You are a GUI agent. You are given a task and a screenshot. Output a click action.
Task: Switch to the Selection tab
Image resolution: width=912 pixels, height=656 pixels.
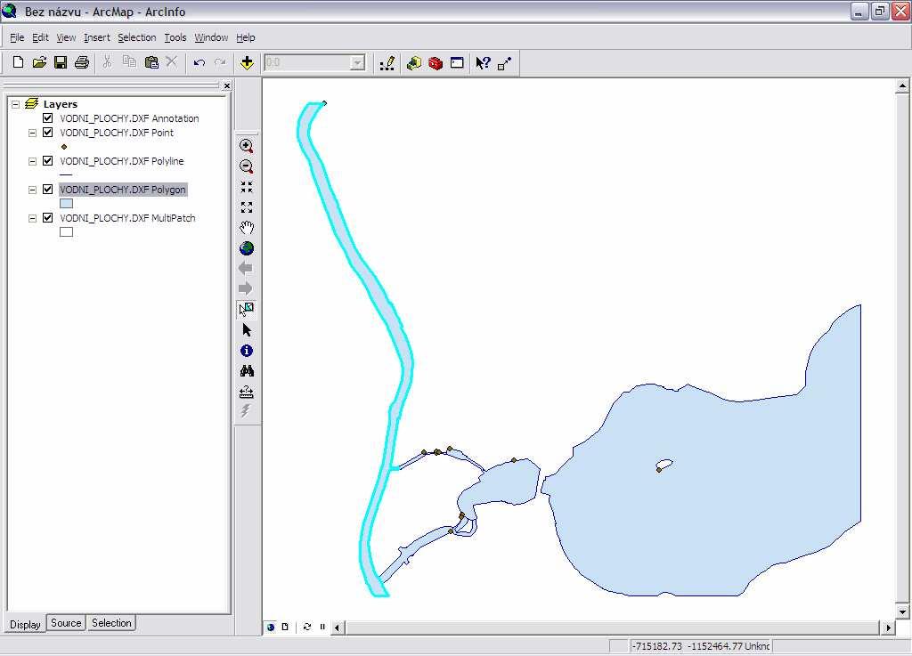pyautogui.click(x=111, y=623)
